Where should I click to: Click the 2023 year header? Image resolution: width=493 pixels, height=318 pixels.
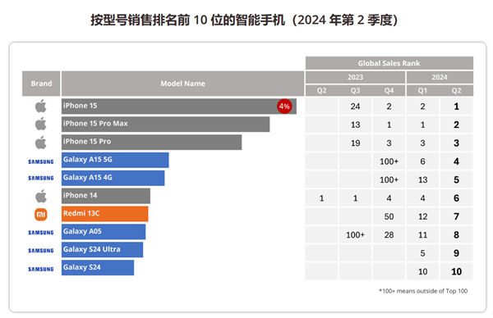(355, 77)
